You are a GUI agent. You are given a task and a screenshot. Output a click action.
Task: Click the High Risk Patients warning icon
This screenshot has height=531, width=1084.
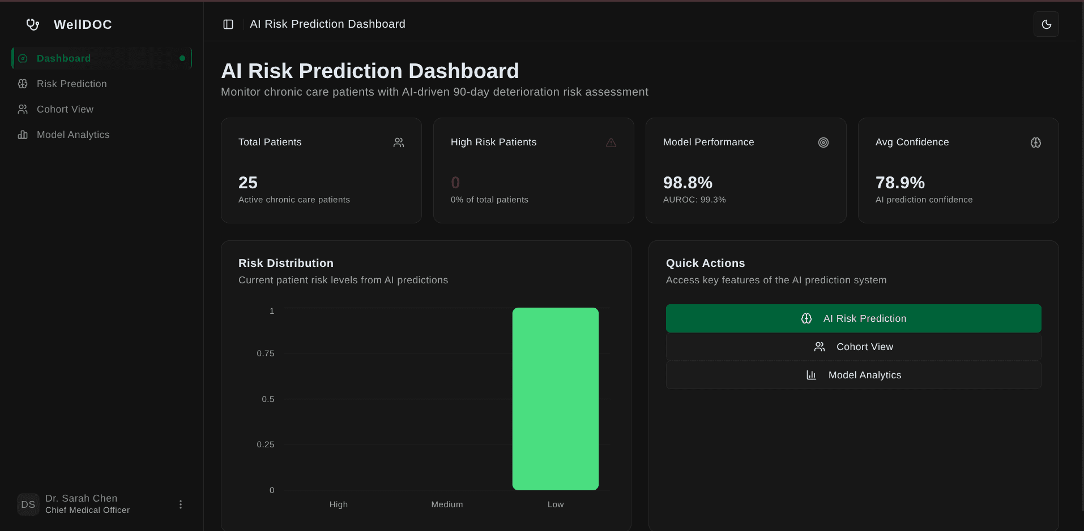click(611, 143)
